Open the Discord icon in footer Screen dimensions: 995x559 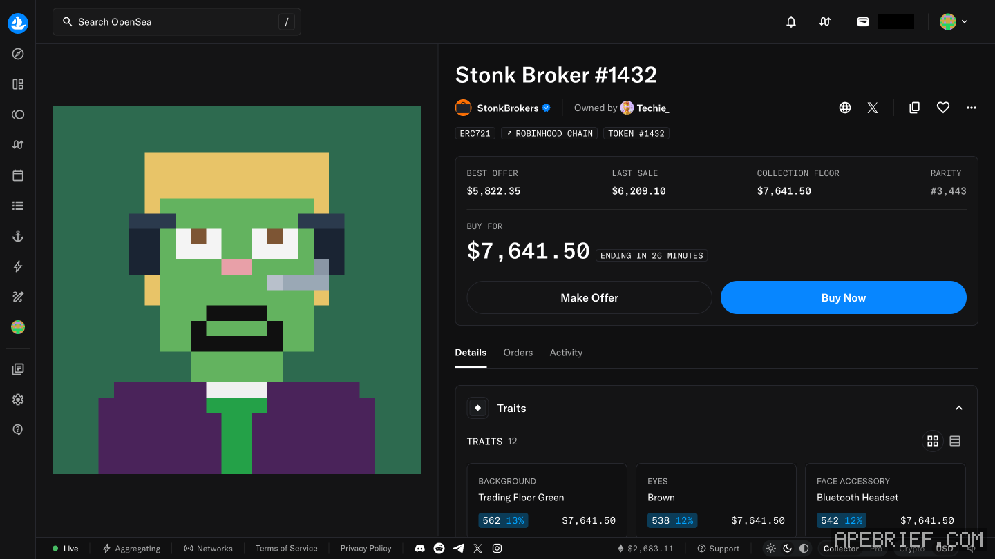[x=419, y=549]
